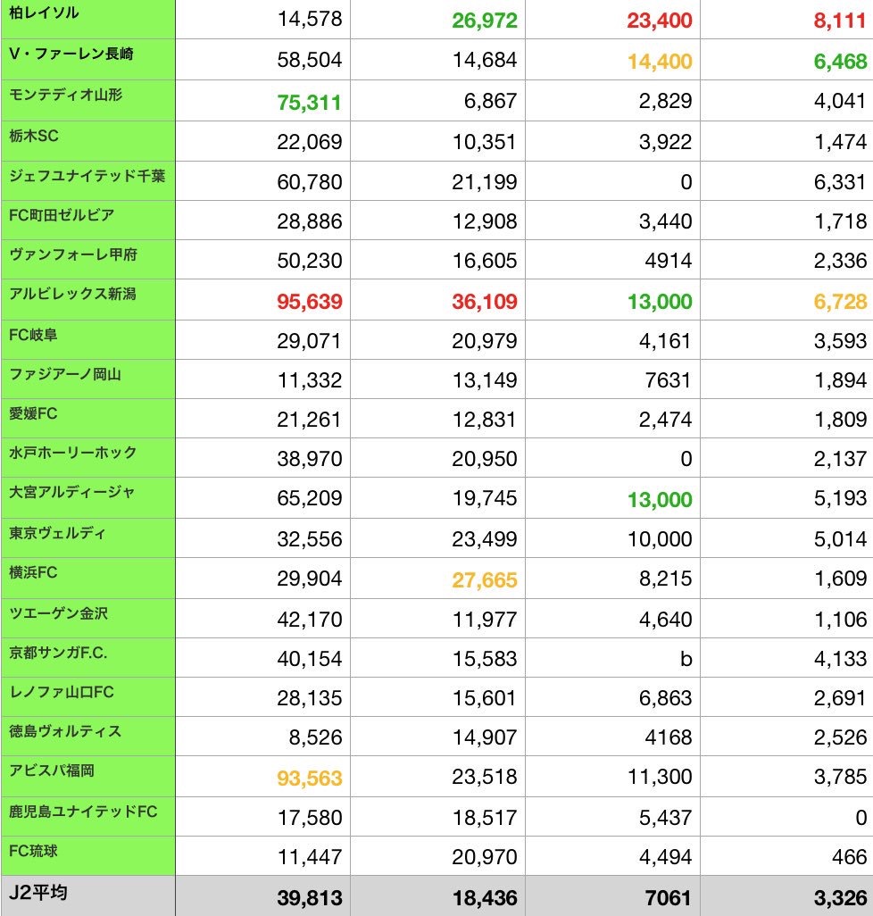Screen dimensions: 873x916
Task: Select the ジェフユナイテッド千葉 row label
Action: pyautogui.click(x=87, y=181)
